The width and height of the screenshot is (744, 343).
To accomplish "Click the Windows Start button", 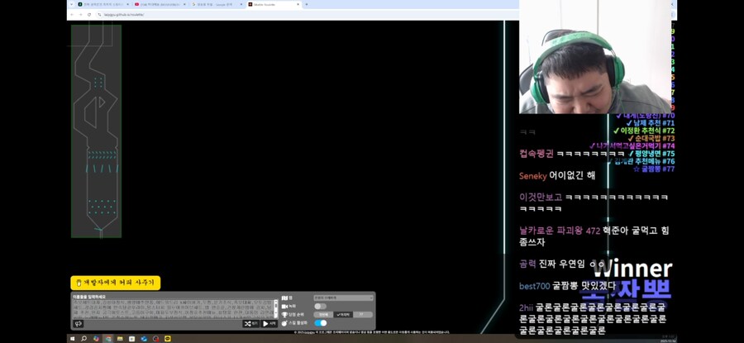I will (72, 338).
